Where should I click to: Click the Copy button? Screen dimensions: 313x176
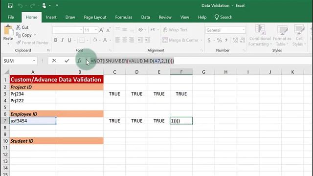click(x=24, y=35)
